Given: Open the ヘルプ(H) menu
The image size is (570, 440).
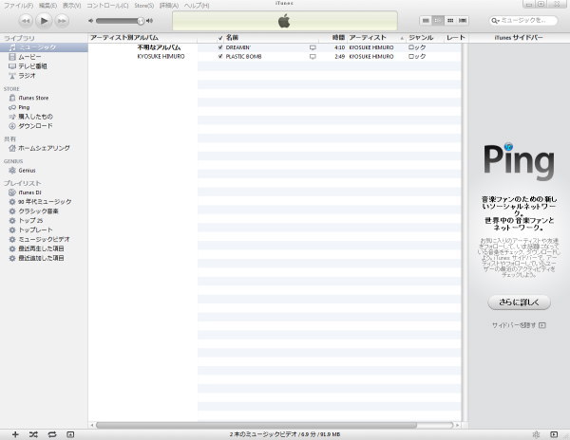Looking at the screenshot, I should [x=197, y=6].
